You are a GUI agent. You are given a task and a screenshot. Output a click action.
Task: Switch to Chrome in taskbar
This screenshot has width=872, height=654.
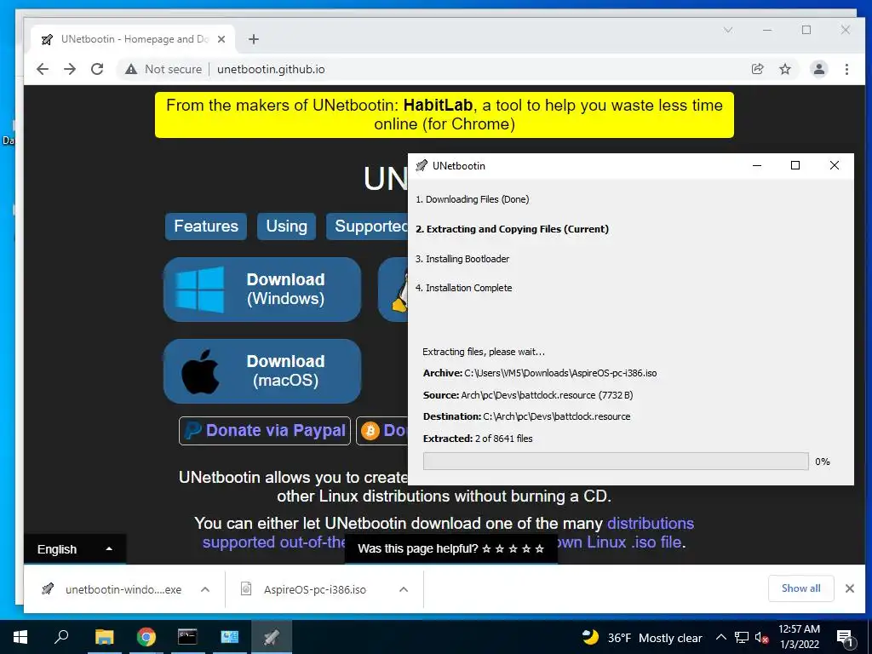146,637
